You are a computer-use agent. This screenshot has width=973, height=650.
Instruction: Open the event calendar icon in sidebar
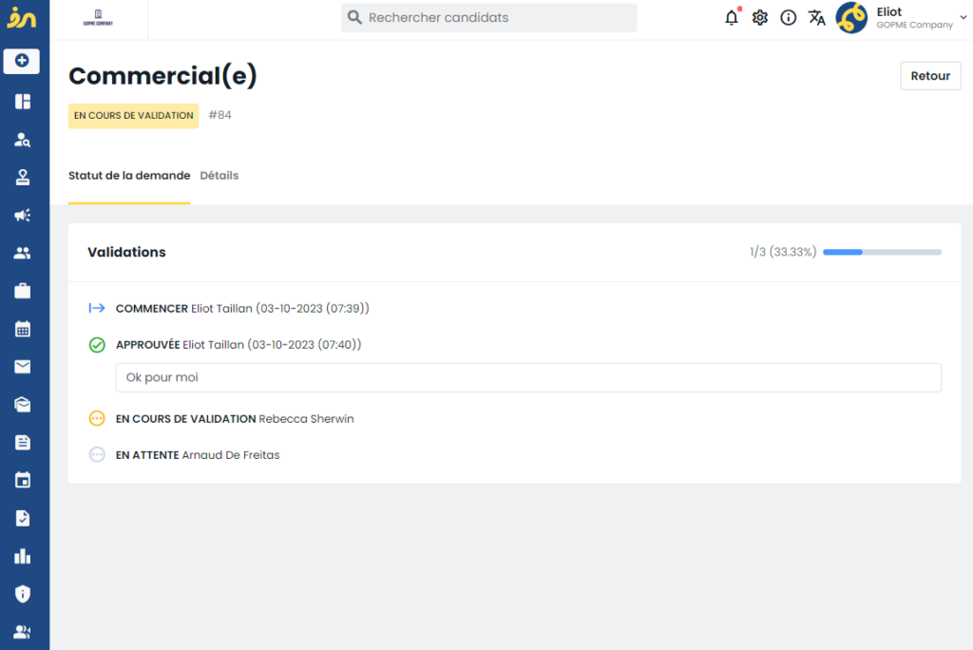pos(23,480)
